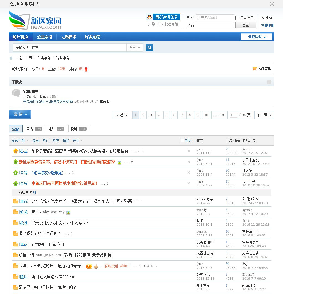
Task: Open the 企业索引 navigation tab
Action: click(x=45, y=37)
